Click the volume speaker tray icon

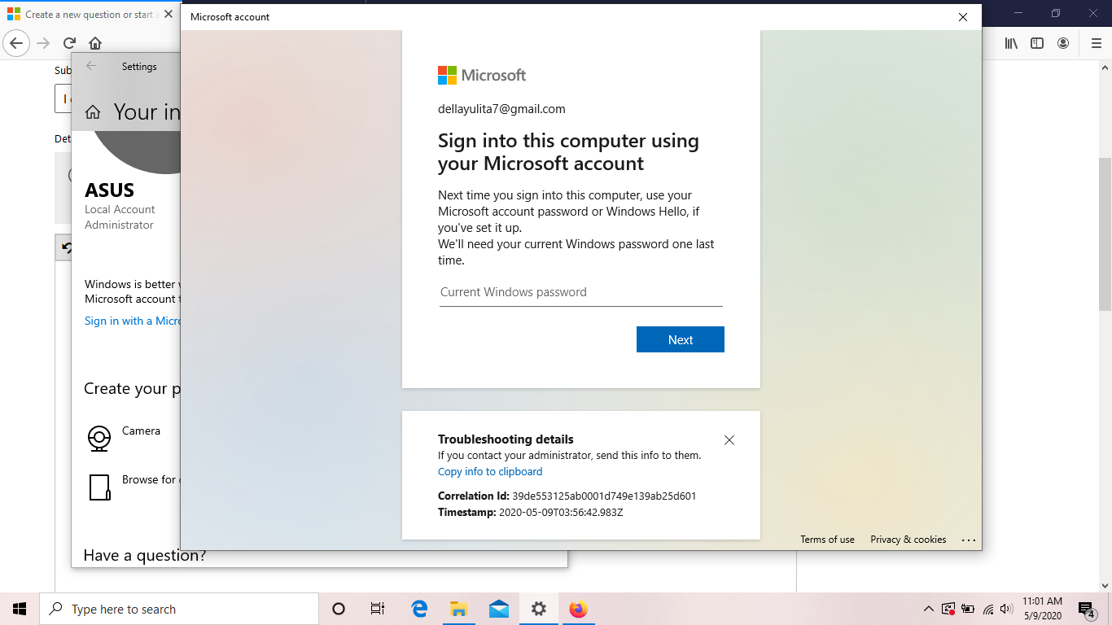(x=1006, y=609)
